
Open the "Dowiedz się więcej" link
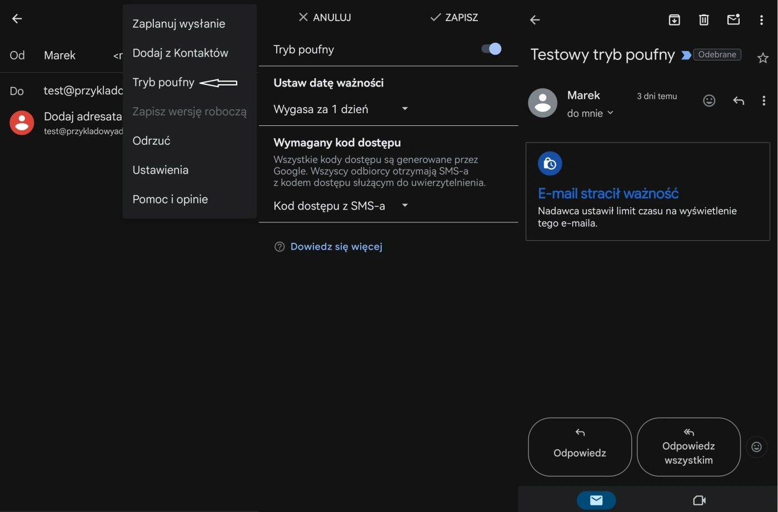[336, 246]
